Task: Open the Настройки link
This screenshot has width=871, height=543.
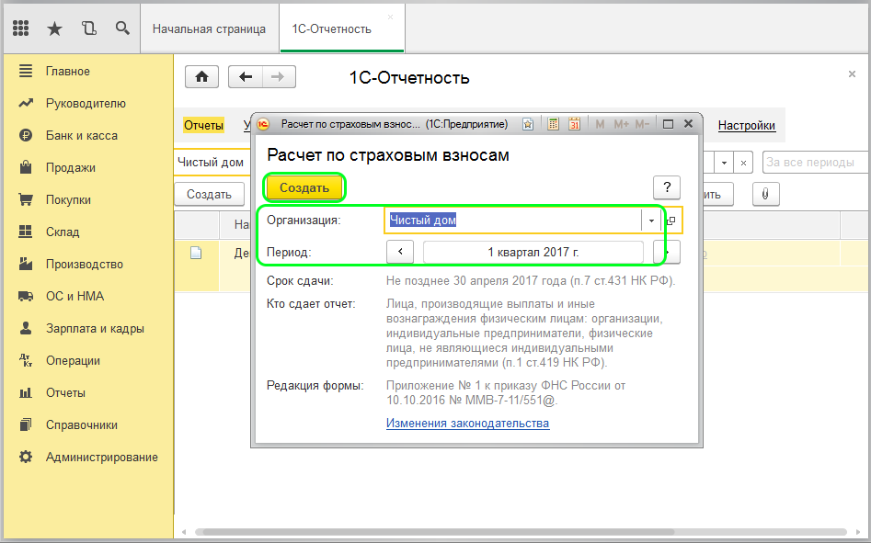Action: 747,125
